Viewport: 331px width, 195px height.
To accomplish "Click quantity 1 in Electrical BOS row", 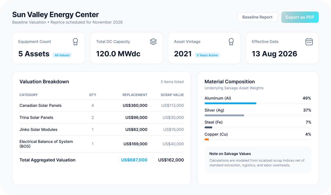I will [x=93, y=144].
